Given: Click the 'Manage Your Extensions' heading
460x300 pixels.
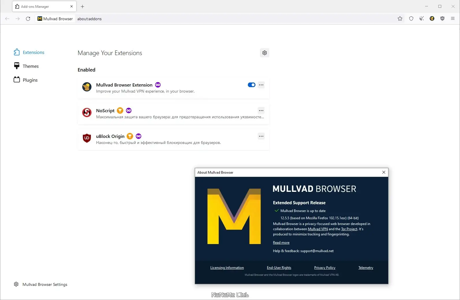Looking at the screenshot, I should pyautogui.click(x=110, y=53).
